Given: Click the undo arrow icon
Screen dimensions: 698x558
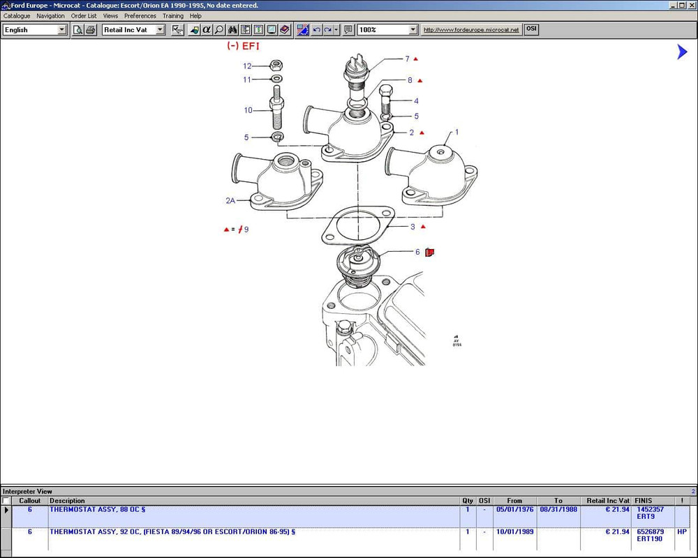Looking at the screenshot, I should point(316,30).
